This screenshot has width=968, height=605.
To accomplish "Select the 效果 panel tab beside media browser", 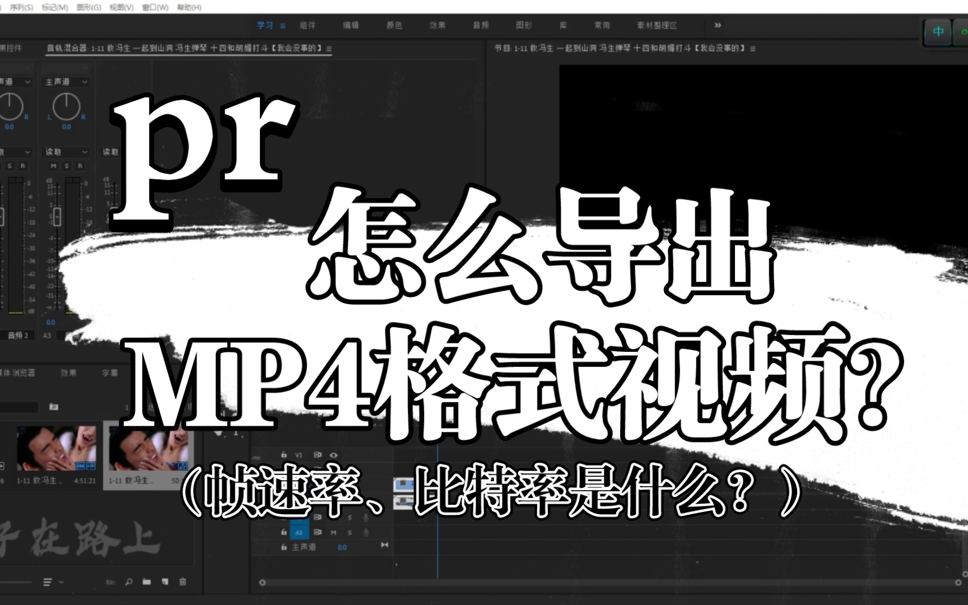I will click(x=68, y=373).
